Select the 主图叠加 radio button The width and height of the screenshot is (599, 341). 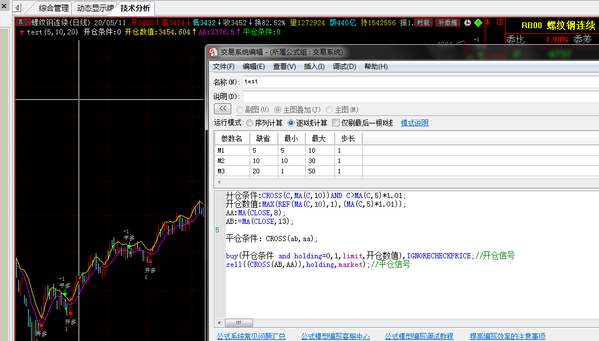(278, 110)
